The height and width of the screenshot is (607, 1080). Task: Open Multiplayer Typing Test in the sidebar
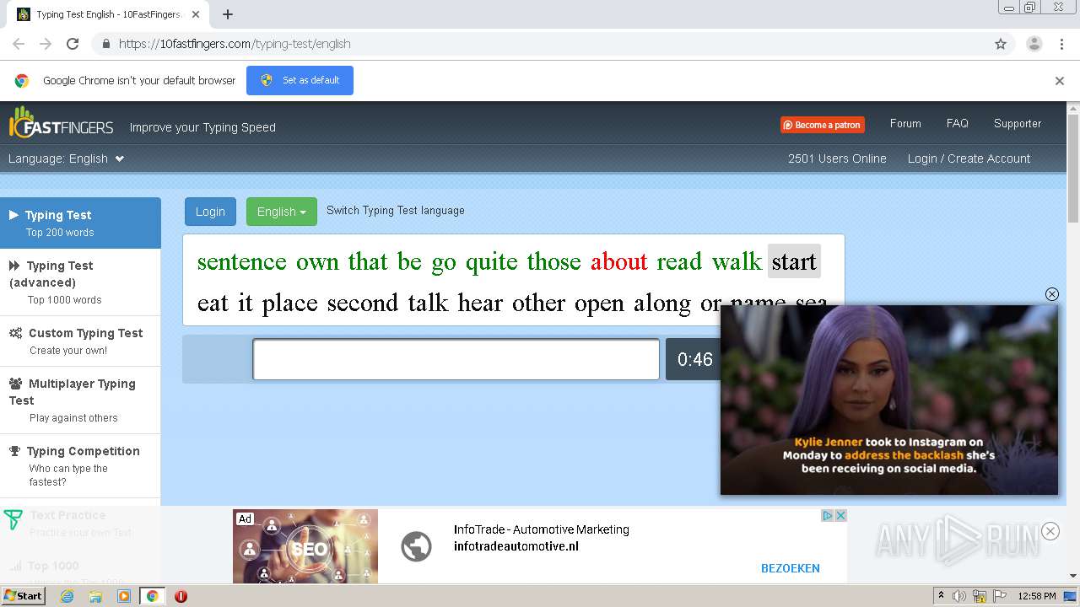80,400
